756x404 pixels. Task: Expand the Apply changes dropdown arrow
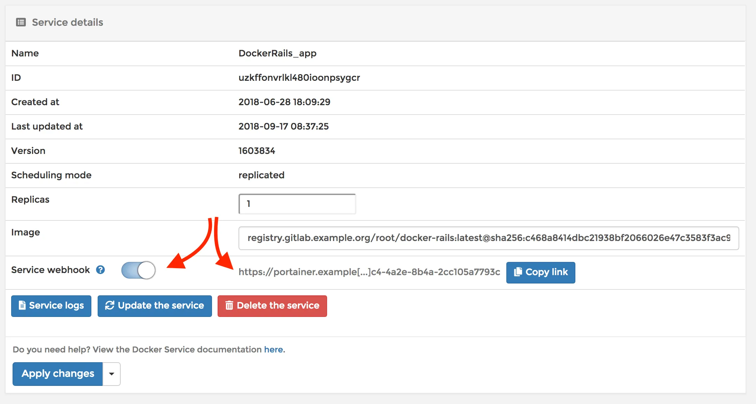coord(111,374)
